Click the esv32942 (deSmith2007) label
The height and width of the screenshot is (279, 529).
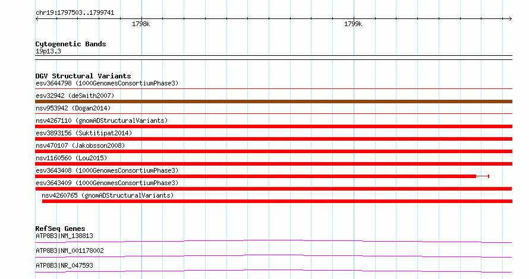coord(75,96)
